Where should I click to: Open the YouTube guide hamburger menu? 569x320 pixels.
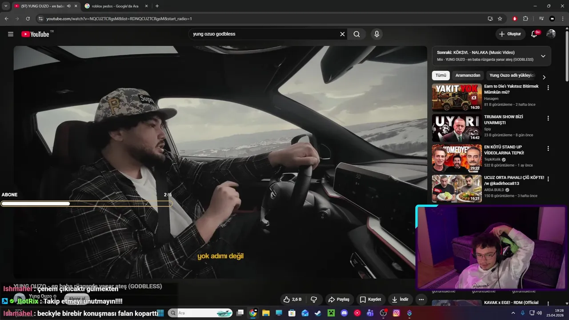pyautogui.click(x=11, y=34)
